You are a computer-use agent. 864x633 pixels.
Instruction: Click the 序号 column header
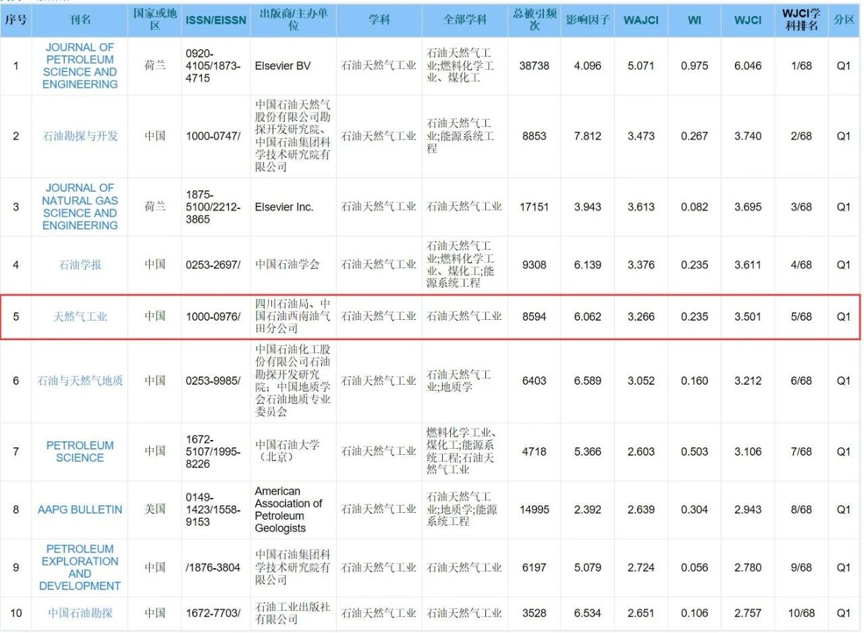tap(16, 20)
